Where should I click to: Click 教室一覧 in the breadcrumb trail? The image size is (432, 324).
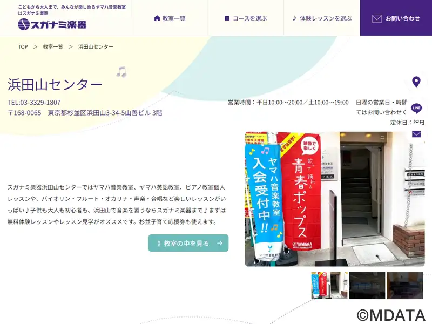coord(53,46)
